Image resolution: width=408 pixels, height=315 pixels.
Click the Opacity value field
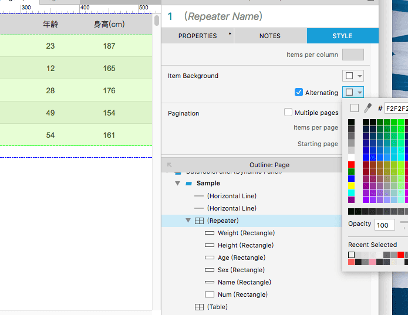coord(385,225)
